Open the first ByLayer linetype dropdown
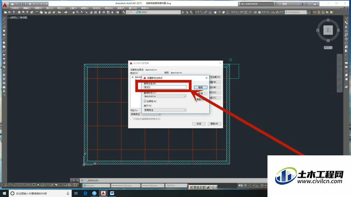351x197 pixels. pos(126,185)
